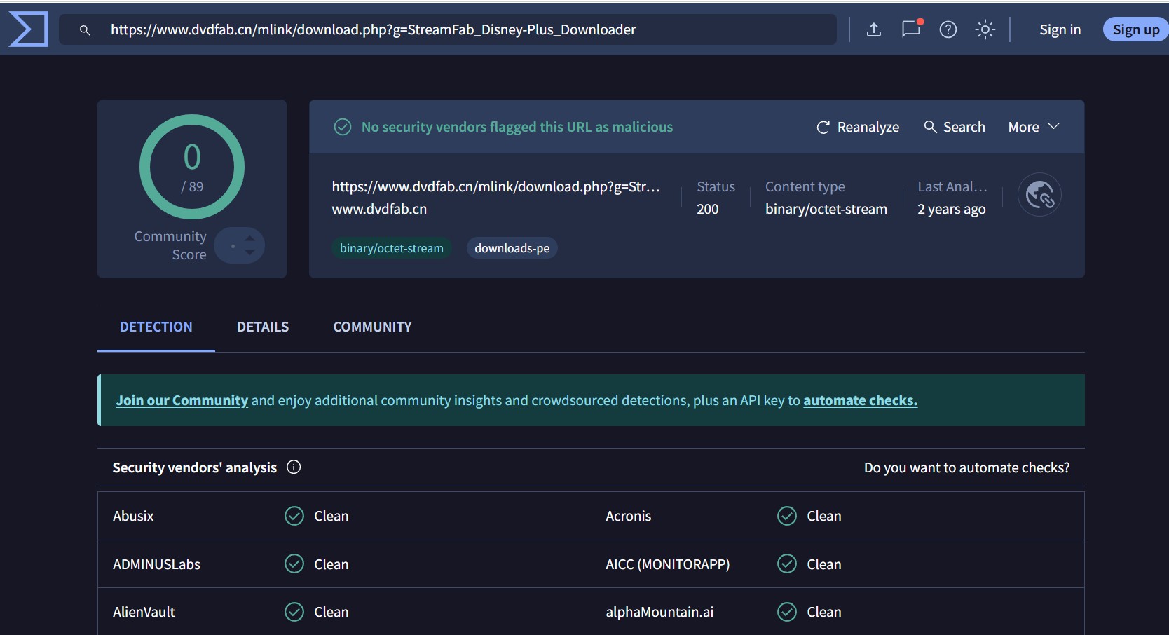Click the globe link icon for URL
This screenshot has height=635, width=1169.
(1039, 195)
